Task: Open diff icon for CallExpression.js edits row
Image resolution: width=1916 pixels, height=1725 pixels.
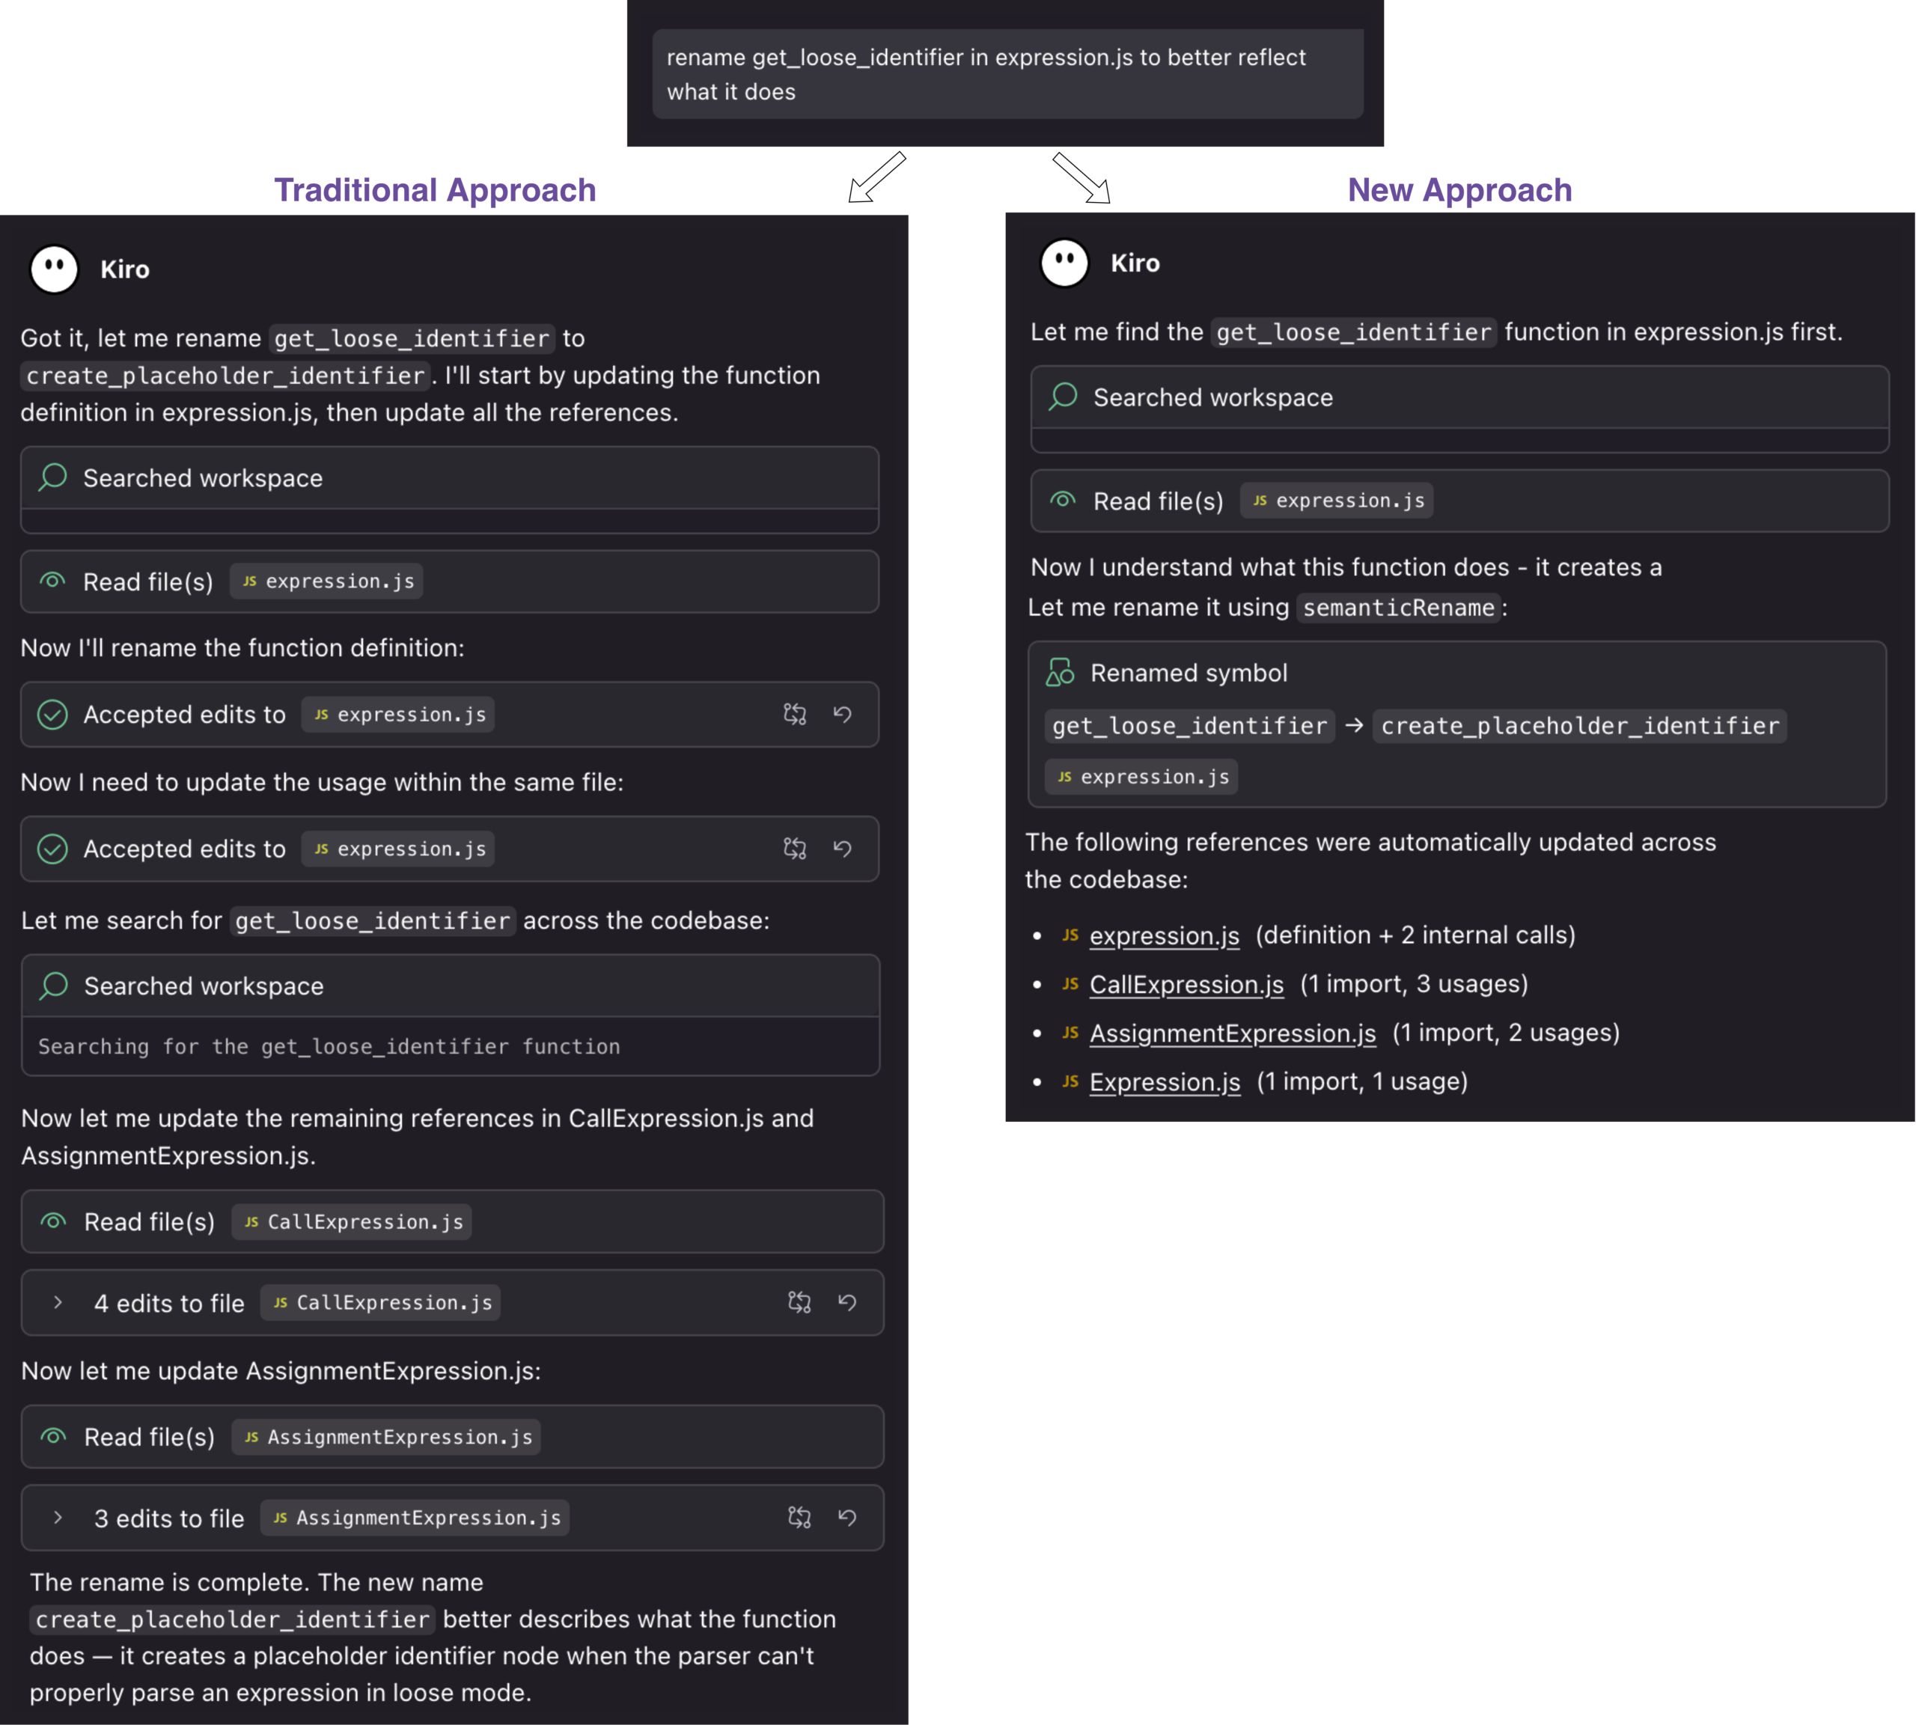Action: (799, 1302)
